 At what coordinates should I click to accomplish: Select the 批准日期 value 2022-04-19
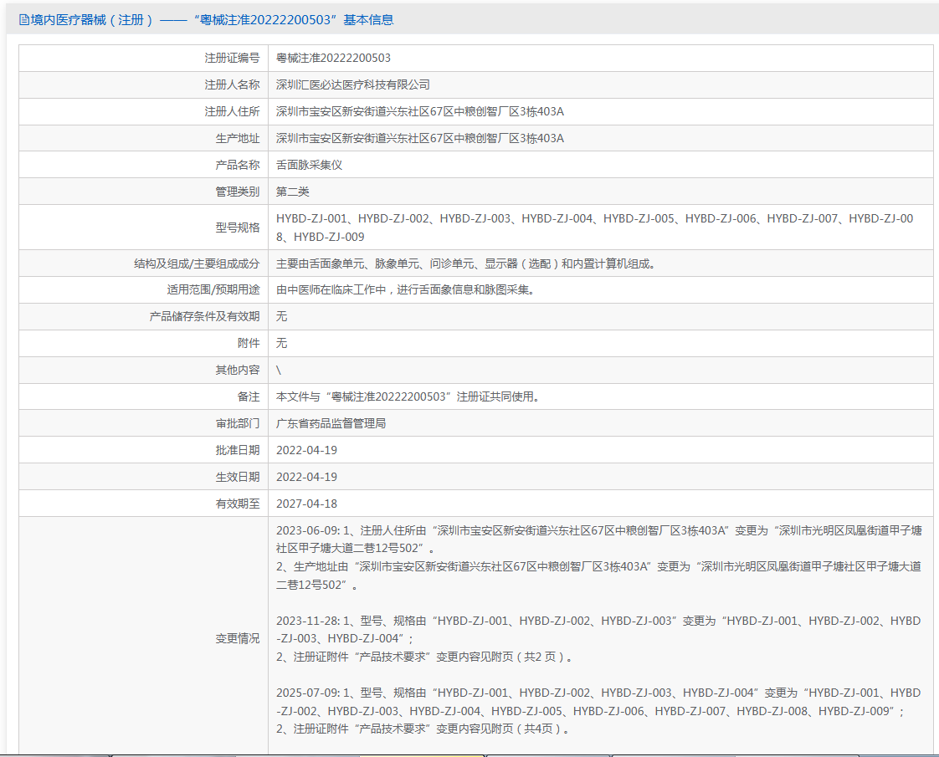[x=306, y=451]
